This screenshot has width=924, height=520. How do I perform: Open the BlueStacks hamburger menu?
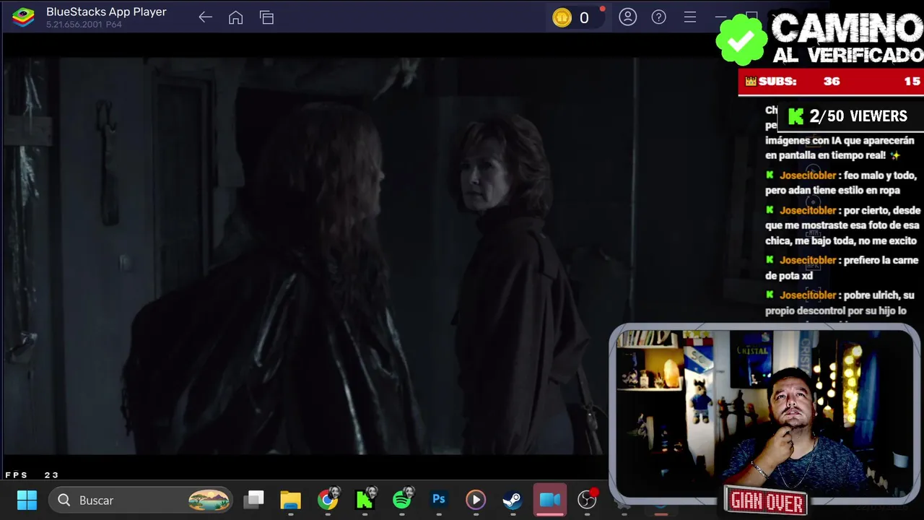[x=690, y=17]
